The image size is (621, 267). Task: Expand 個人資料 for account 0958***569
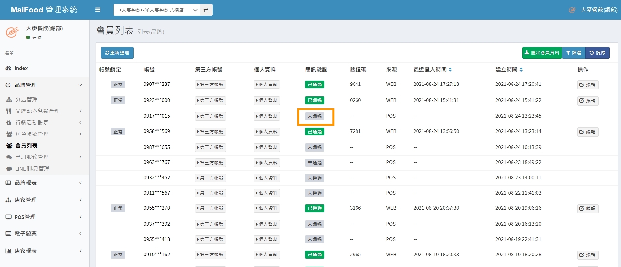click(x=267, y=132)
